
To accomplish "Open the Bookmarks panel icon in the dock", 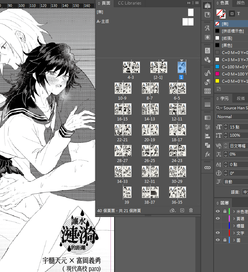I will pyautogui.click(x=207, y=15).
